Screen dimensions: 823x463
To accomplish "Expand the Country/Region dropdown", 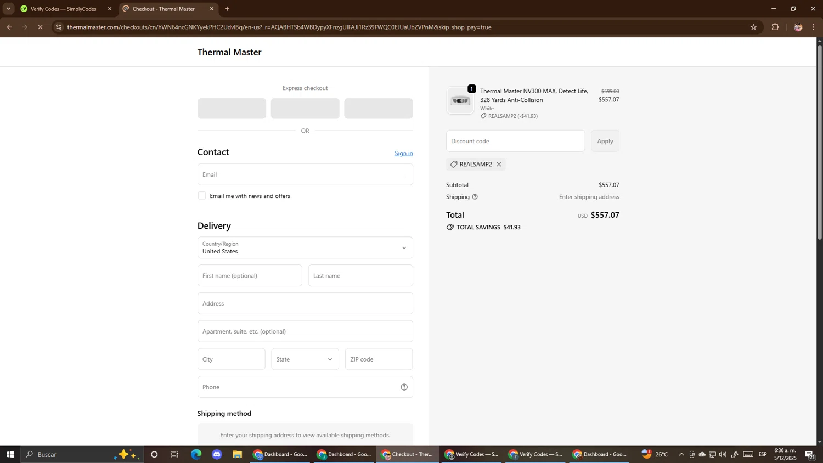I will coord(305,248).
